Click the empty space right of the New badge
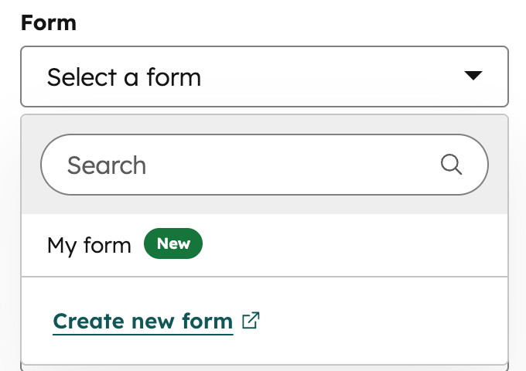Viewport: 526px width, 371px height. 348,245
